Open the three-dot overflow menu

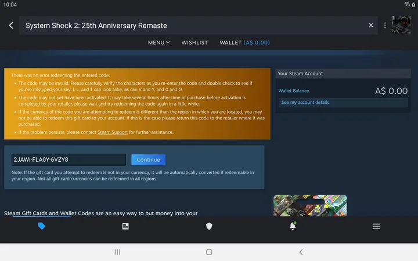tap(385, 26)
